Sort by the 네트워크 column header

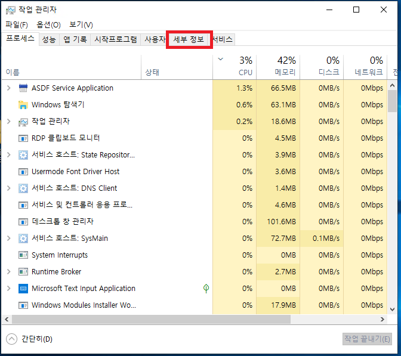click(365, 67)
